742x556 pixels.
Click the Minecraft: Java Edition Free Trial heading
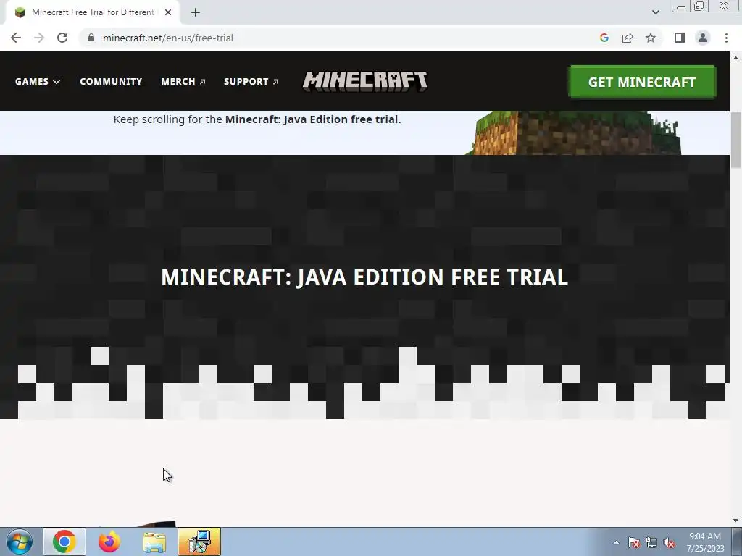pyautogui.click(x=364, y=277)
